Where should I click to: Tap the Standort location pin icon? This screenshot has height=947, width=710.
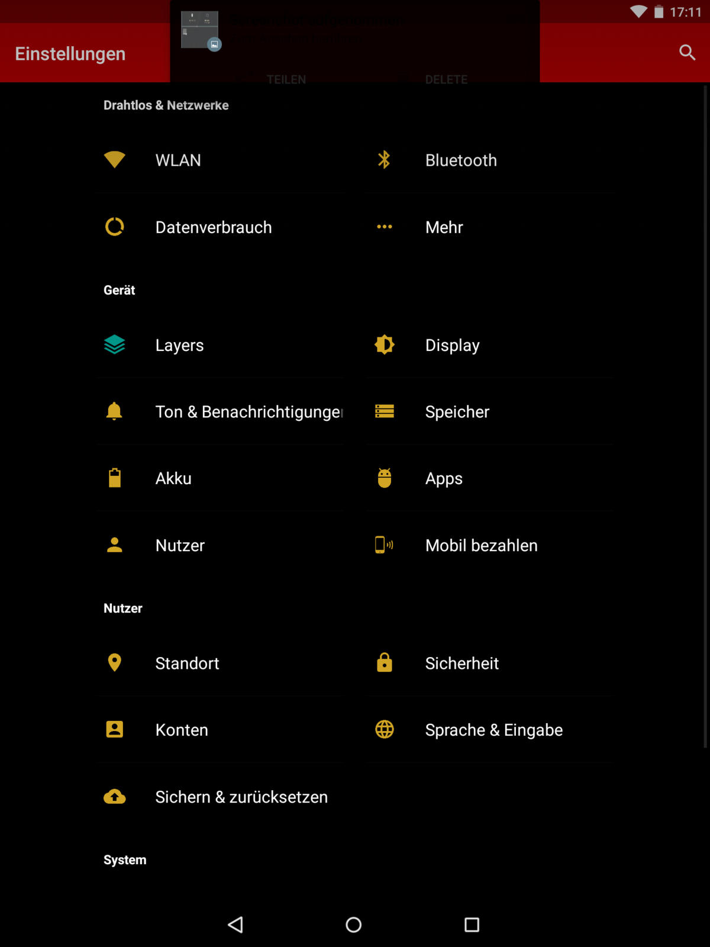click(114, 663)
